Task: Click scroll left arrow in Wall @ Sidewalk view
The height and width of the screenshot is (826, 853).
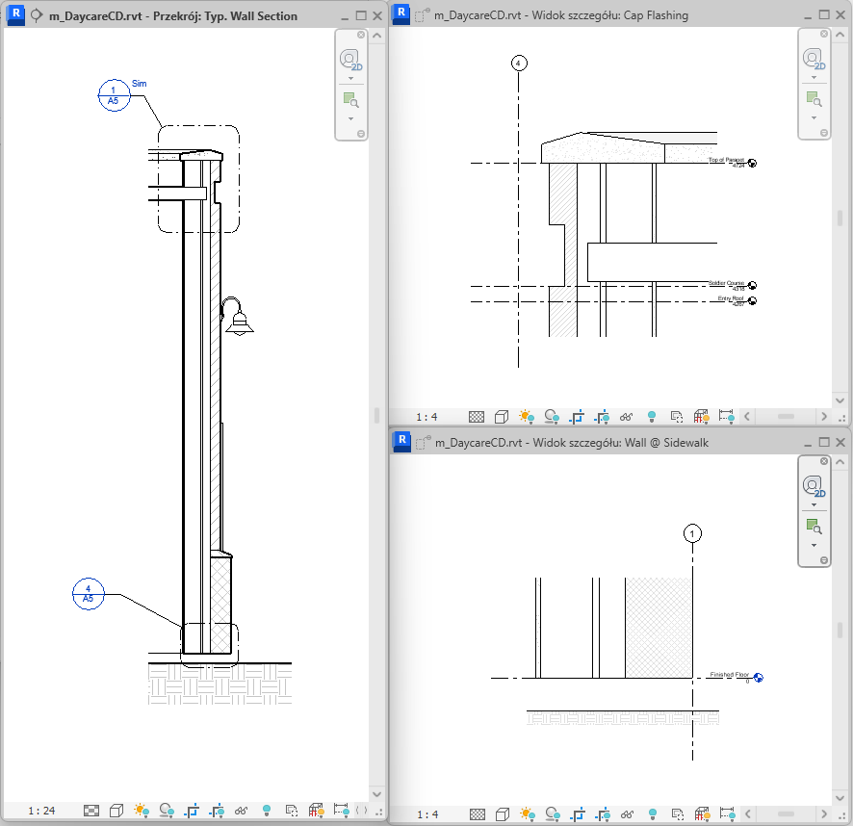Action: pos(747,814)
